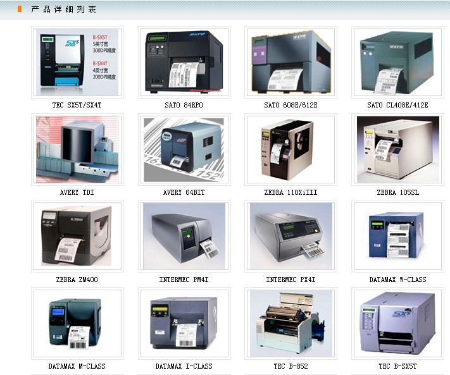Viewport: 450px width, 375px height.
Task: Open the TEC B-852 printer photo
Action: point(291,323)
